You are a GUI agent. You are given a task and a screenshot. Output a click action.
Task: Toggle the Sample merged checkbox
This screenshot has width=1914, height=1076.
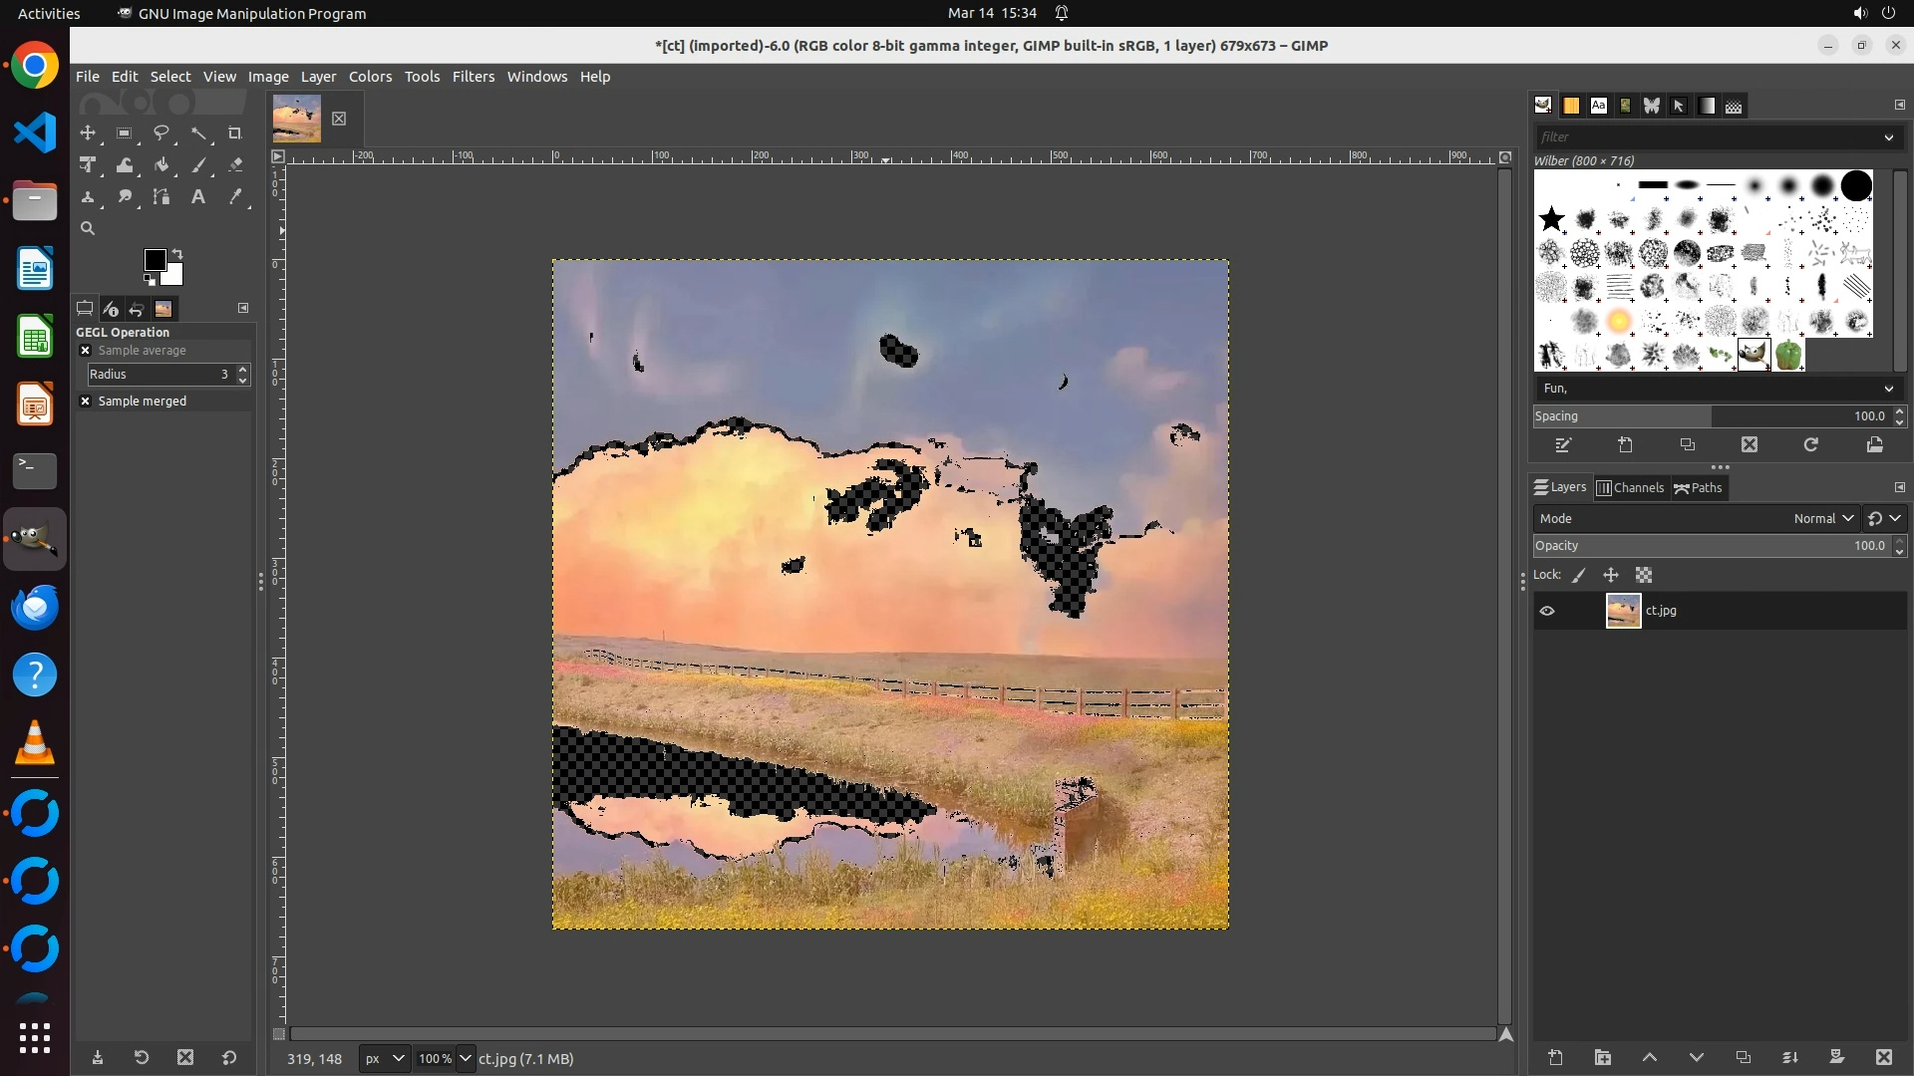86,402
